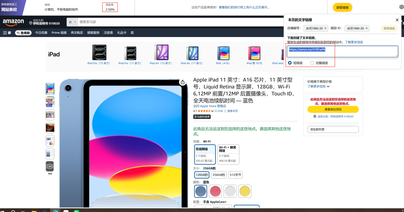Open learn more info link in popup
This screenshot has width=404, height=212.
click(354, 42)
